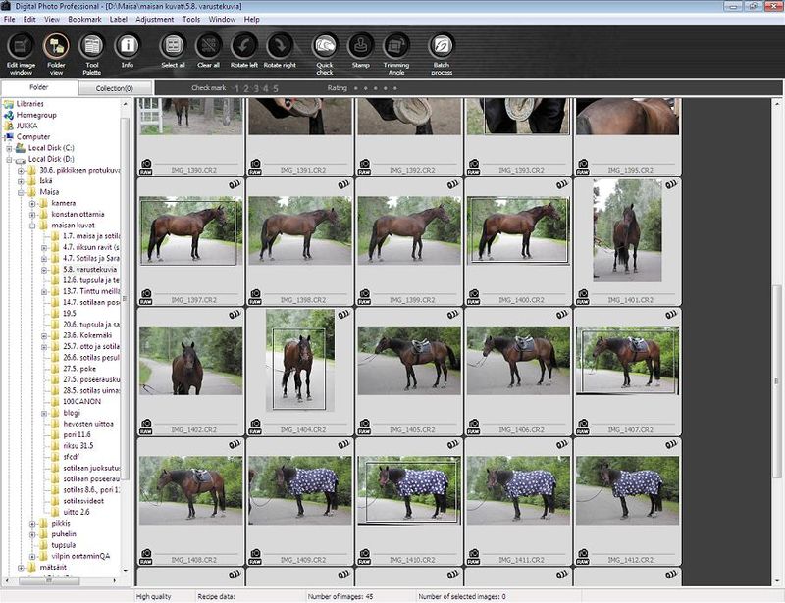Click RAW camera icon of IMG_1408.CR2
Viewport: 785px width, 603px height.
[145, 557]
